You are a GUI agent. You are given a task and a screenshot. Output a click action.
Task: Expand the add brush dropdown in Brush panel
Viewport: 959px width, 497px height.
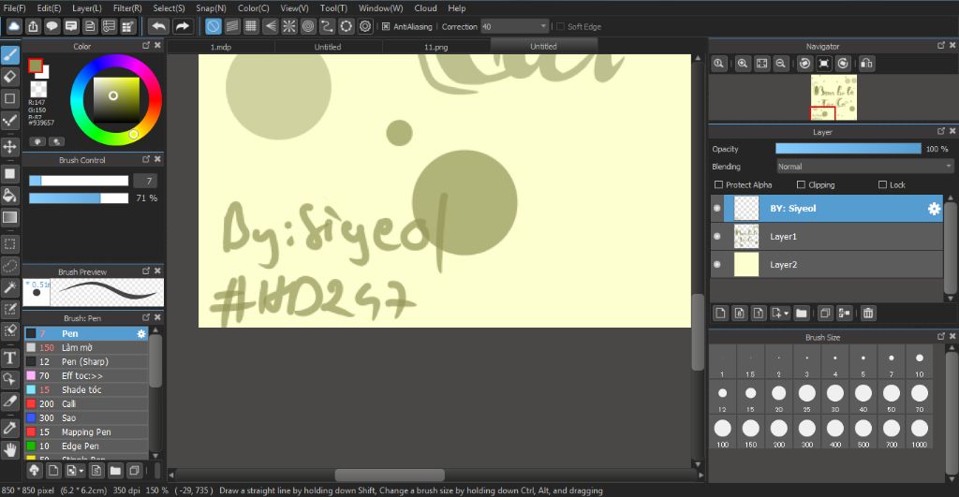tap(81, 470)
